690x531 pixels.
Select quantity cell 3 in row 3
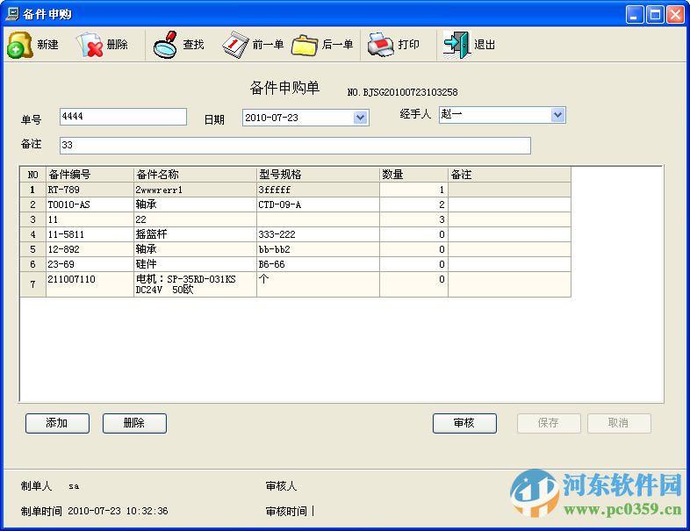pyautogui.click(x=413, y=219)
